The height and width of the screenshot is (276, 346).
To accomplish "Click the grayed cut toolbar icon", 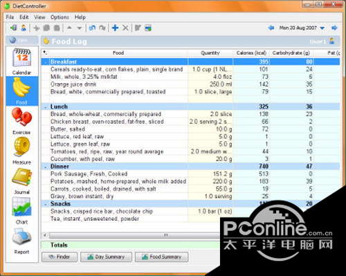I will 36,28.
